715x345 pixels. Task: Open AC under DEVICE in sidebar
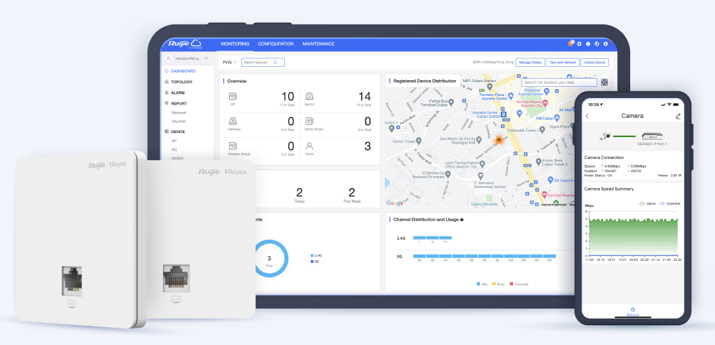click(x=174, y=150)
